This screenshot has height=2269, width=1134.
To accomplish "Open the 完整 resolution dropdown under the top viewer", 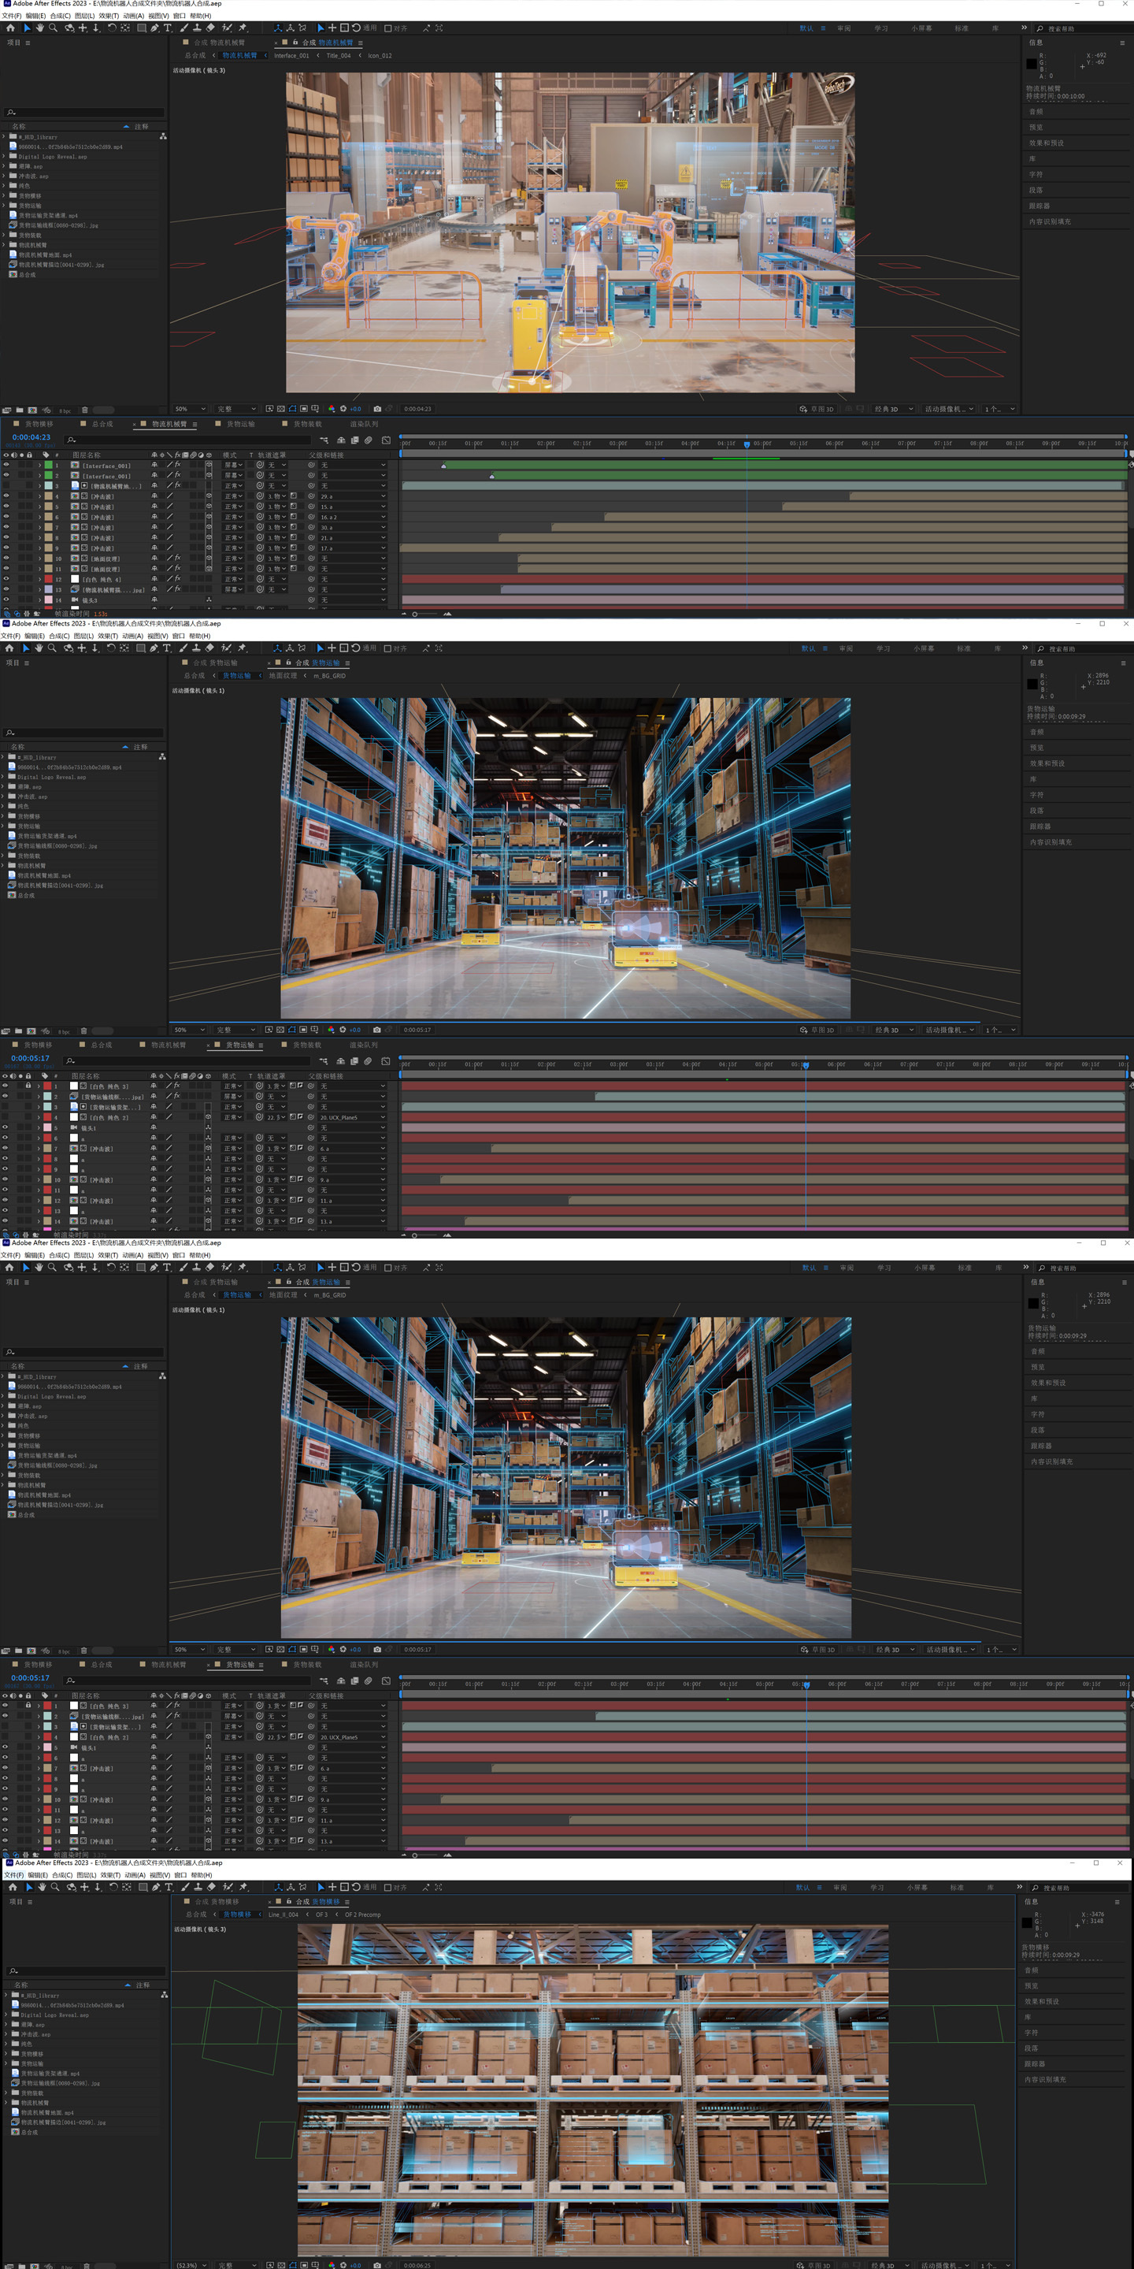I will [x=235, y=409].
